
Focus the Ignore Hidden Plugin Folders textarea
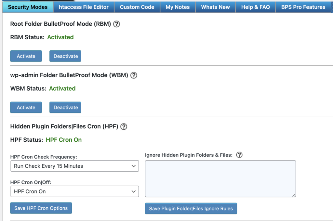coord(220,179)
